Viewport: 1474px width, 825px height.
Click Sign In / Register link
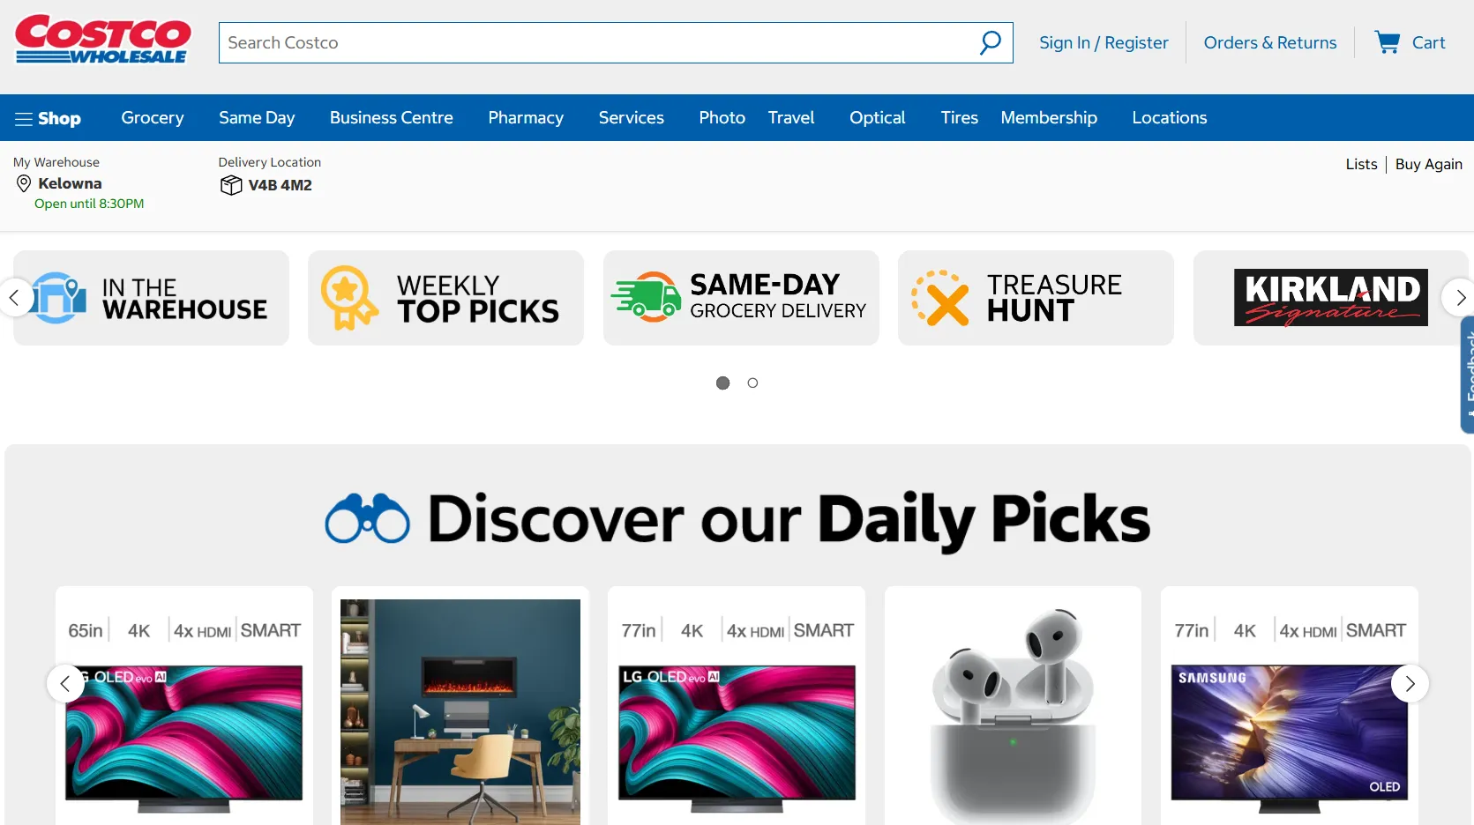point(1104,42)
